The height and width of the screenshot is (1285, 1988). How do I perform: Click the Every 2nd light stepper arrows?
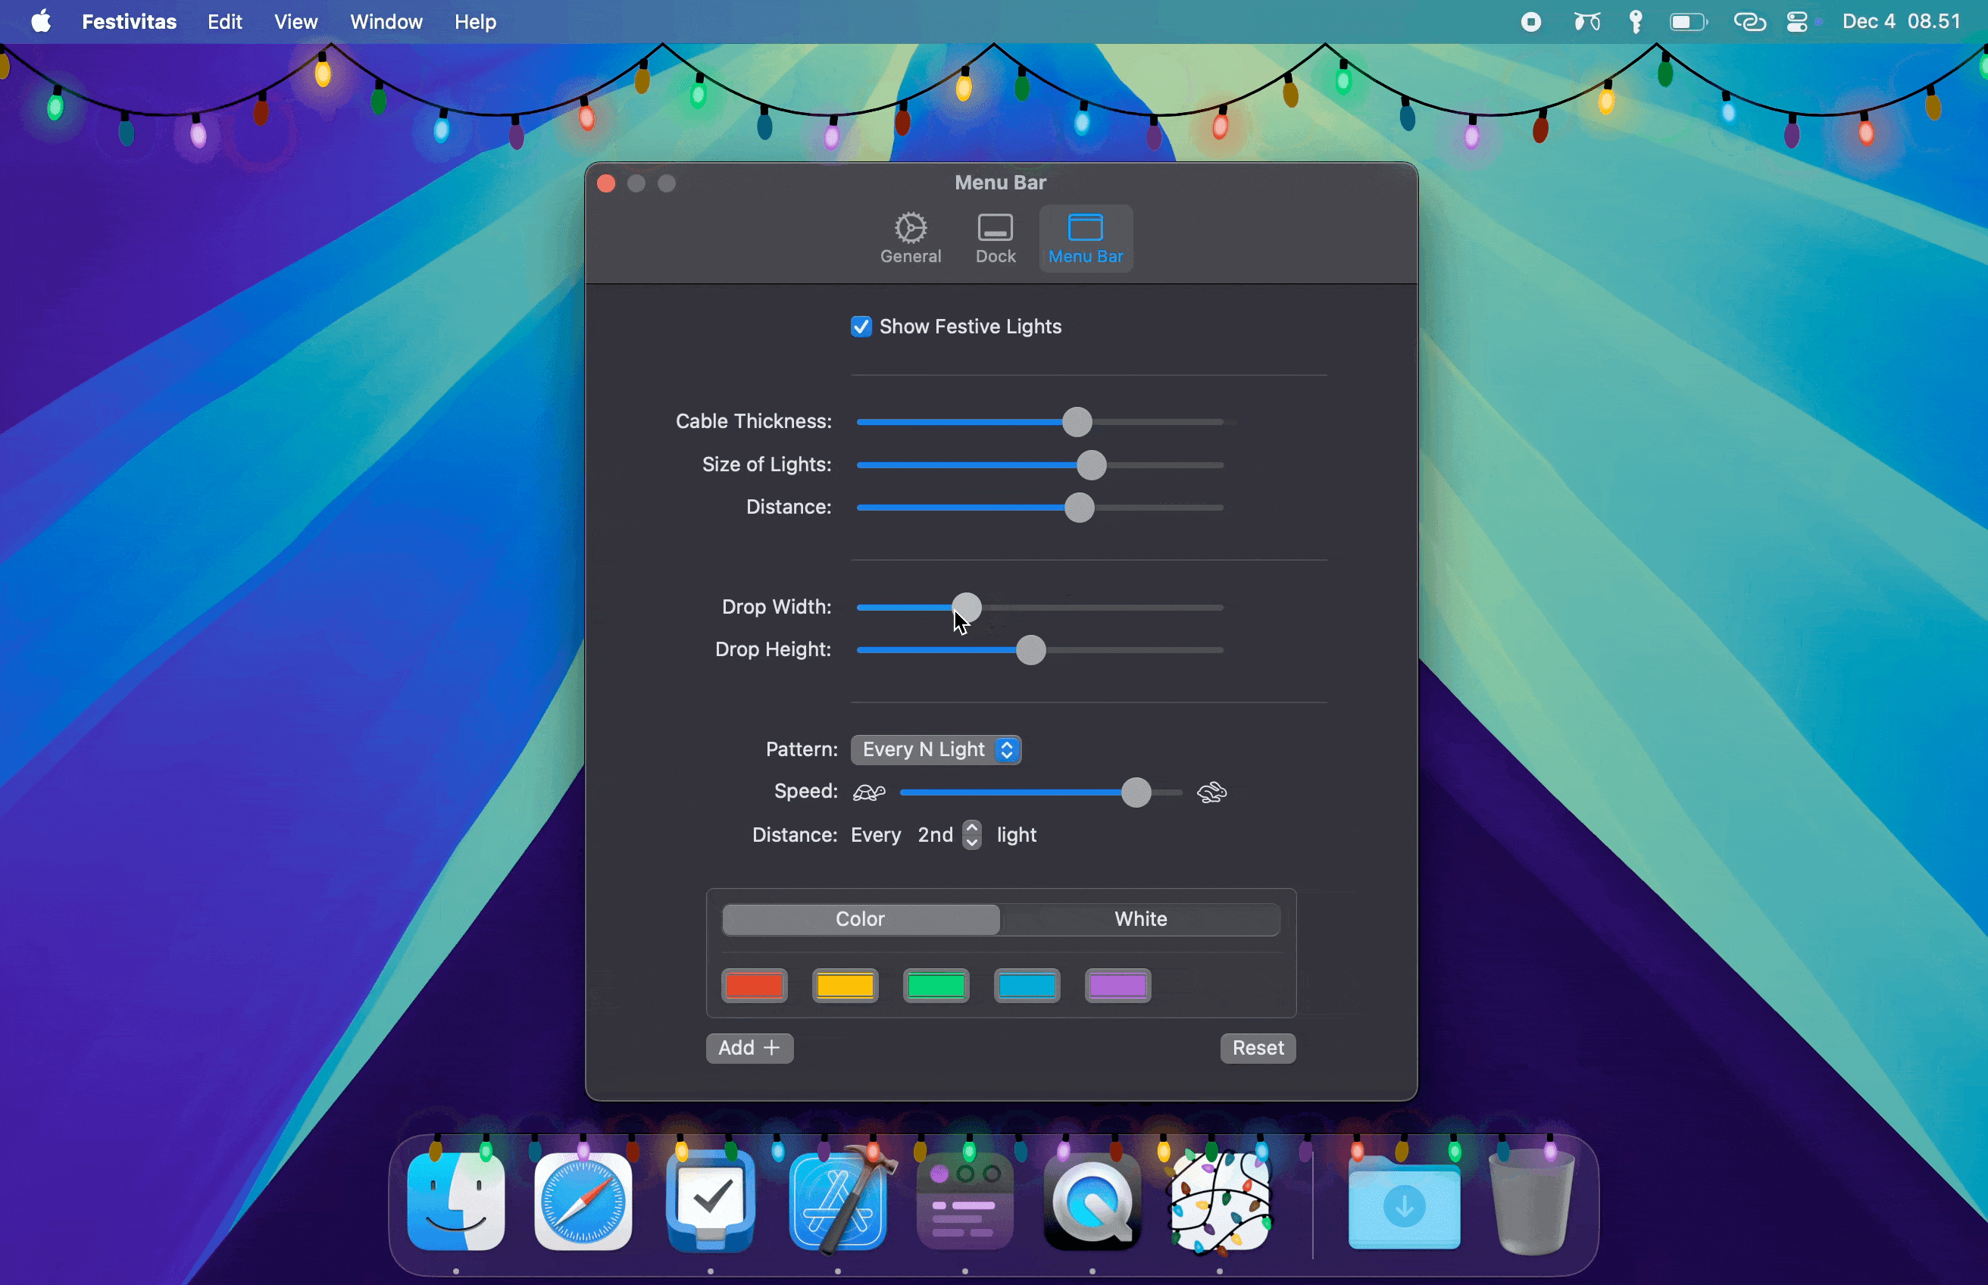coord(972,834)
